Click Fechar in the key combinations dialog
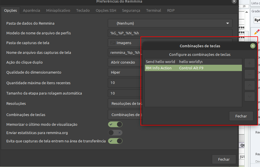260x167 pixels. (241, 116)
